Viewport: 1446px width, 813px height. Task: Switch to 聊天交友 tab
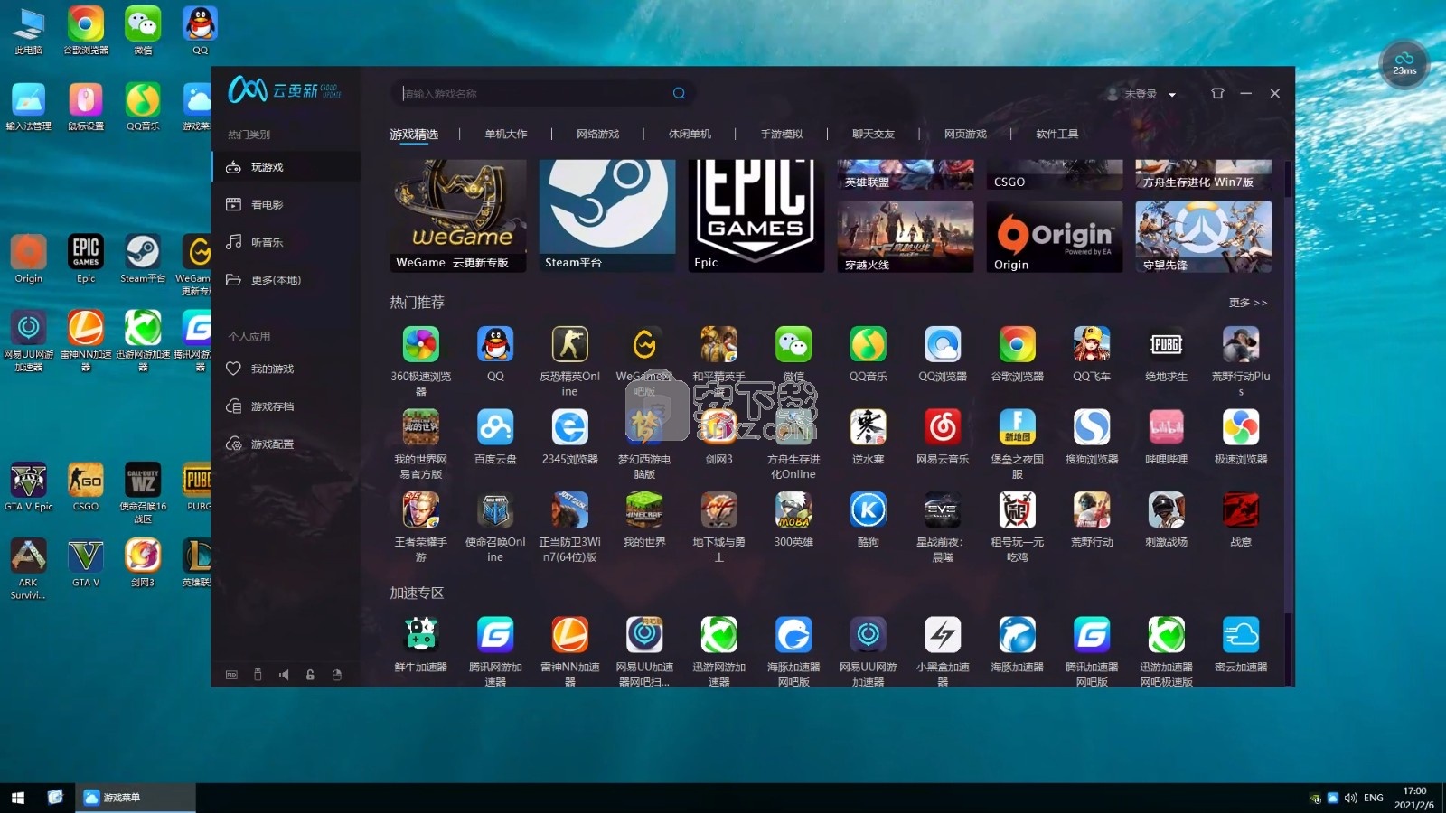click(874, 134)
